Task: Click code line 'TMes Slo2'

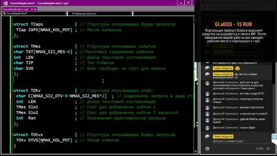Action: point(27,113)
